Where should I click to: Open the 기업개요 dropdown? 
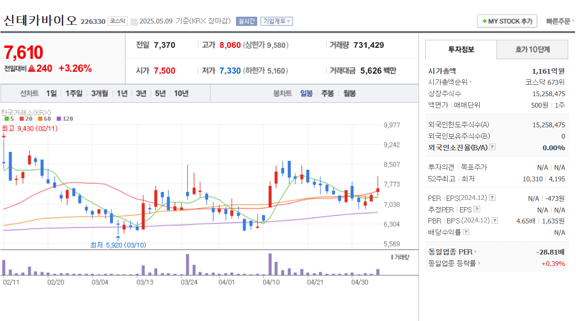pos(277,21)
